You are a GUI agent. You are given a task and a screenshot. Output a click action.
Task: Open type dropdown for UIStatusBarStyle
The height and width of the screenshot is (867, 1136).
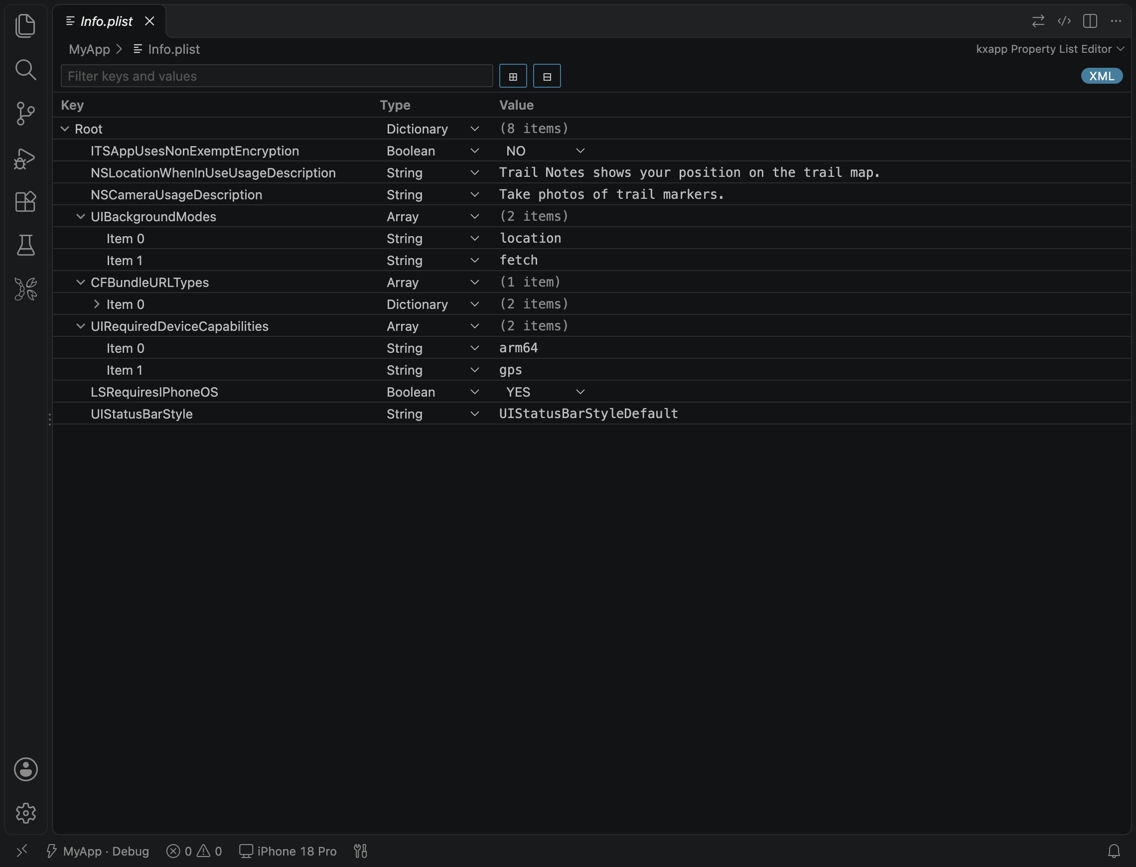click(x=433, y=414)
